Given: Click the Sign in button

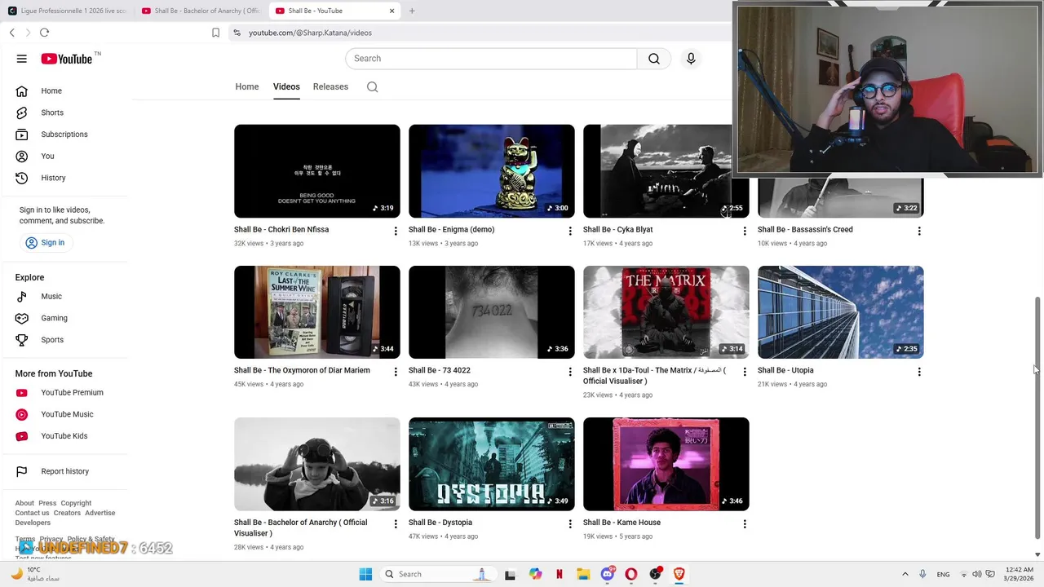Looking at the screenshot, I should [46, 242].
